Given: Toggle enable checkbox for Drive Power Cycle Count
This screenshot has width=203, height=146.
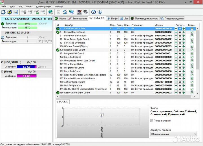Looking at the screenshot, I should coord(192,39).
